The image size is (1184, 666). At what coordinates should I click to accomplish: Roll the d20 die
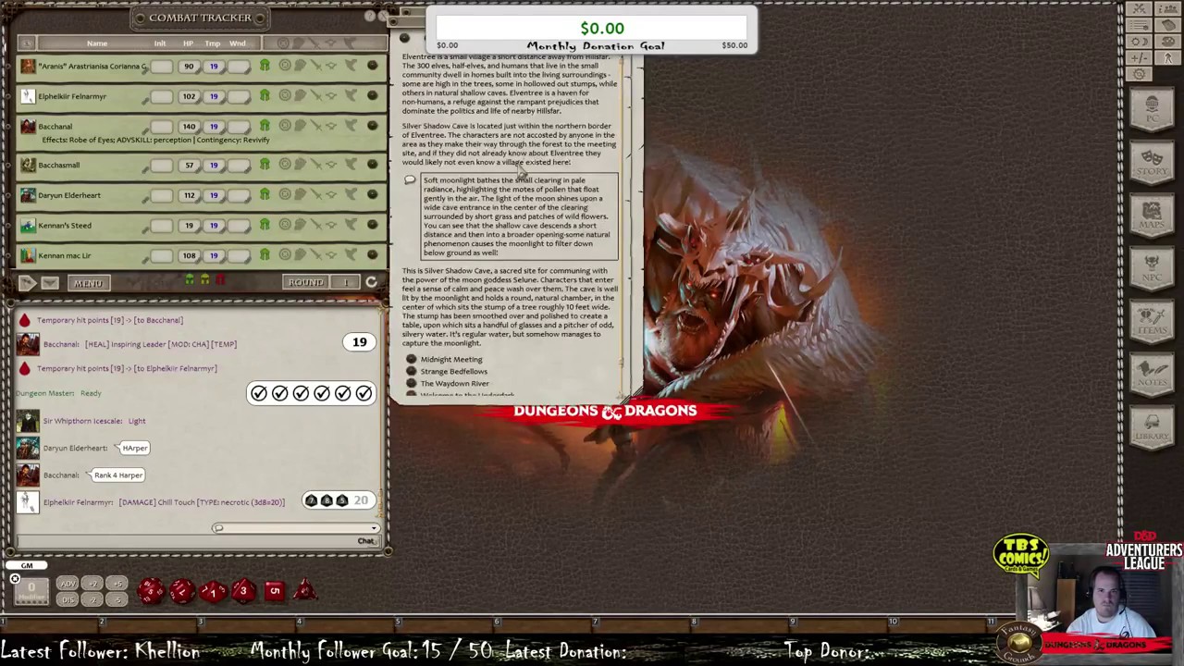pyautogui.click(x=151, y=590)
